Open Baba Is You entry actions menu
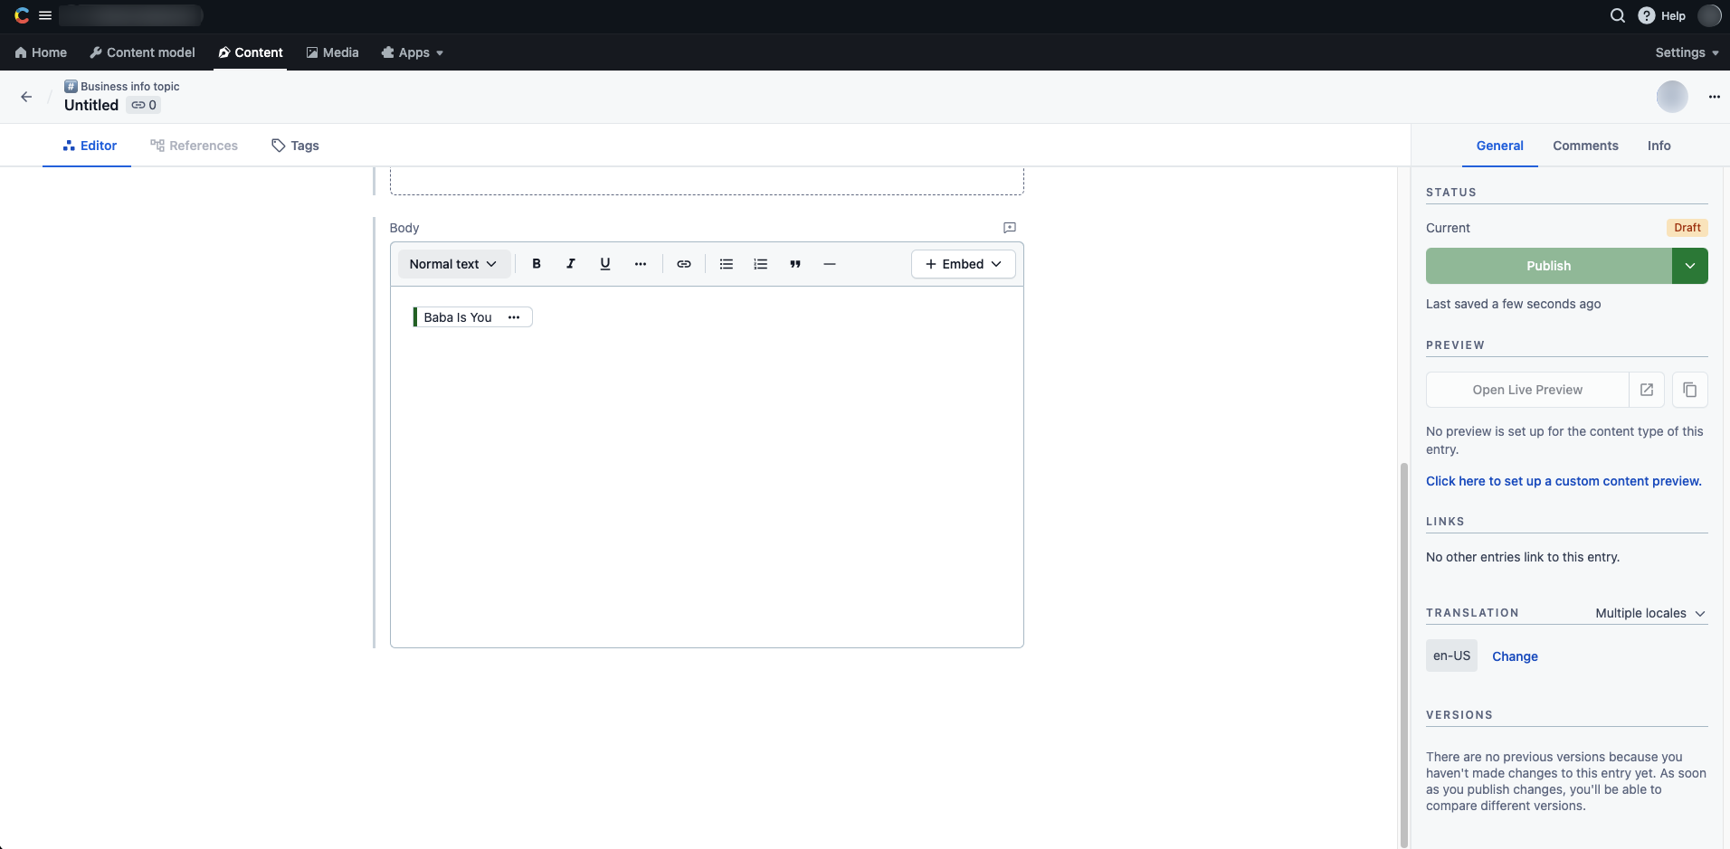The width and height of the screenshot is (1730, 849). [x=514, y=317]
